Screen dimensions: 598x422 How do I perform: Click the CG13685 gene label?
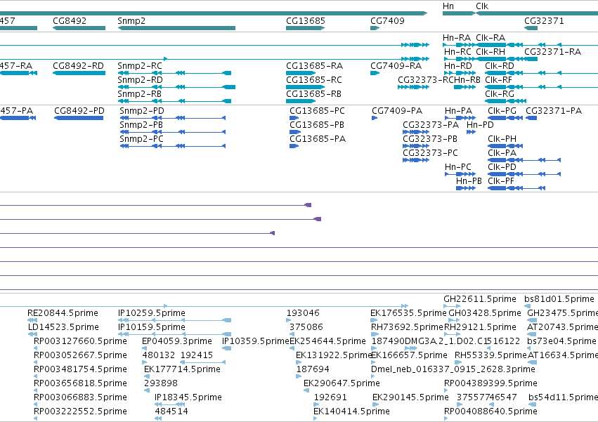point(306,21)
